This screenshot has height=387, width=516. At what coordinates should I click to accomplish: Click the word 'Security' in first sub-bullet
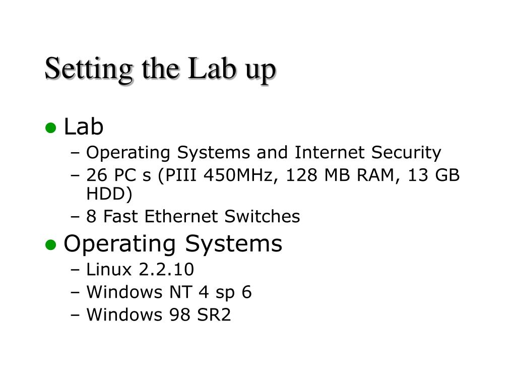tap(406, 153)
